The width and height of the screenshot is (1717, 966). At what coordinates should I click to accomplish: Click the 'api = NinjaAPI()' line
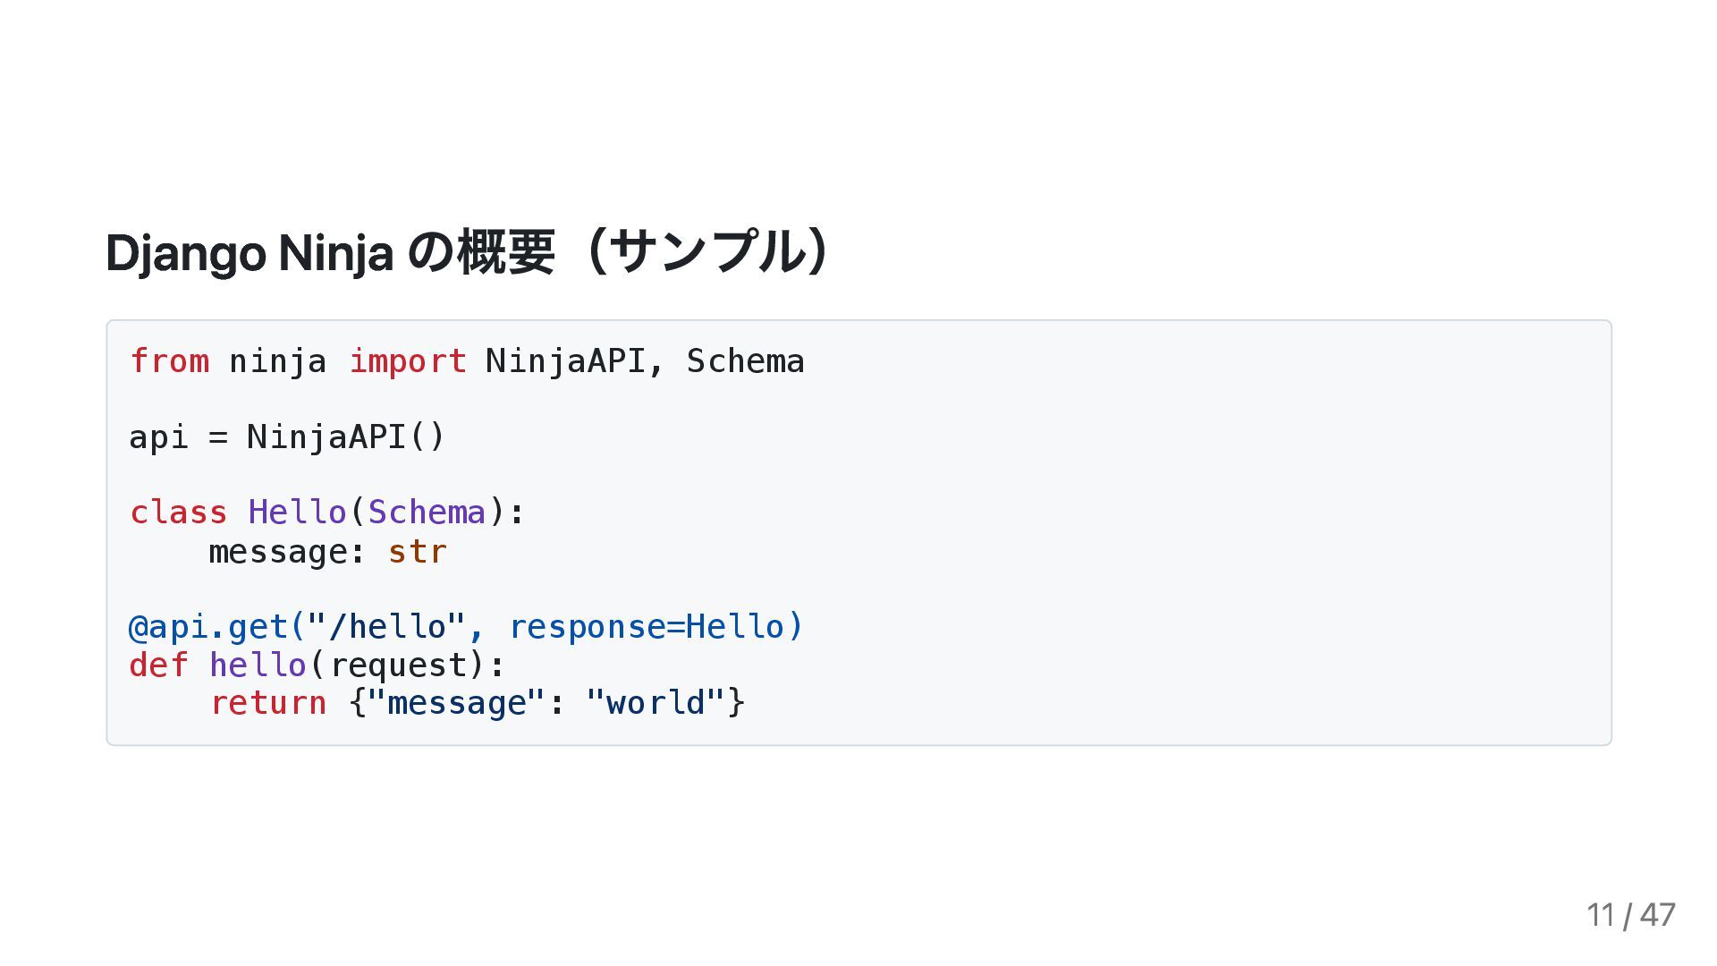click(x=287, y=437)
